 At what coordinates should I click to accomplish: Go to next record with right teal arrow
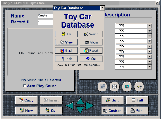(x=89, y=105)
